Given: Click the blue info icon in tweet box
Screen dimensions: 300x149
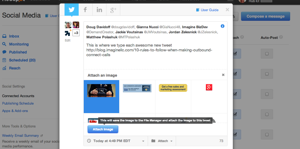Looking at the screenshot, I should [x=222, y=26].
